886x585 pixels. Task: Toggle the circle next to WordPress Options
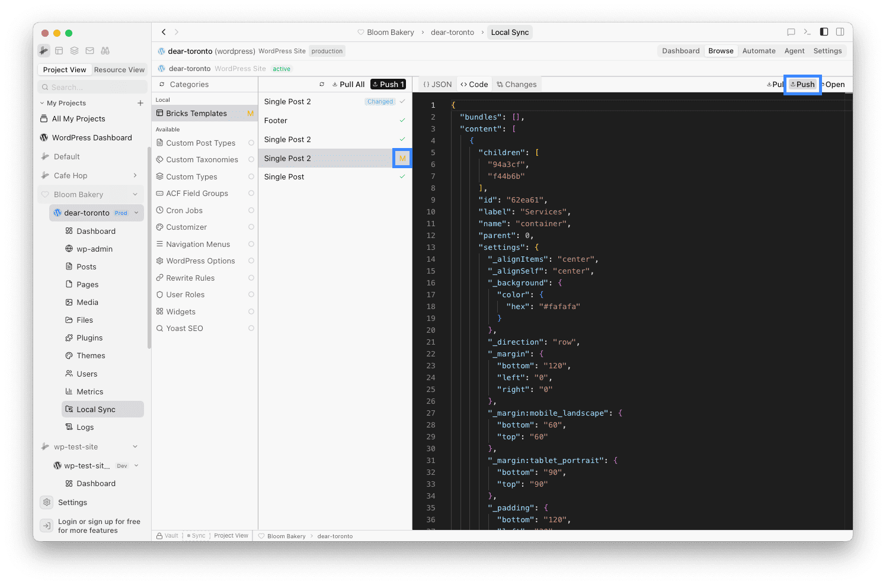click(x=251, y=261)
